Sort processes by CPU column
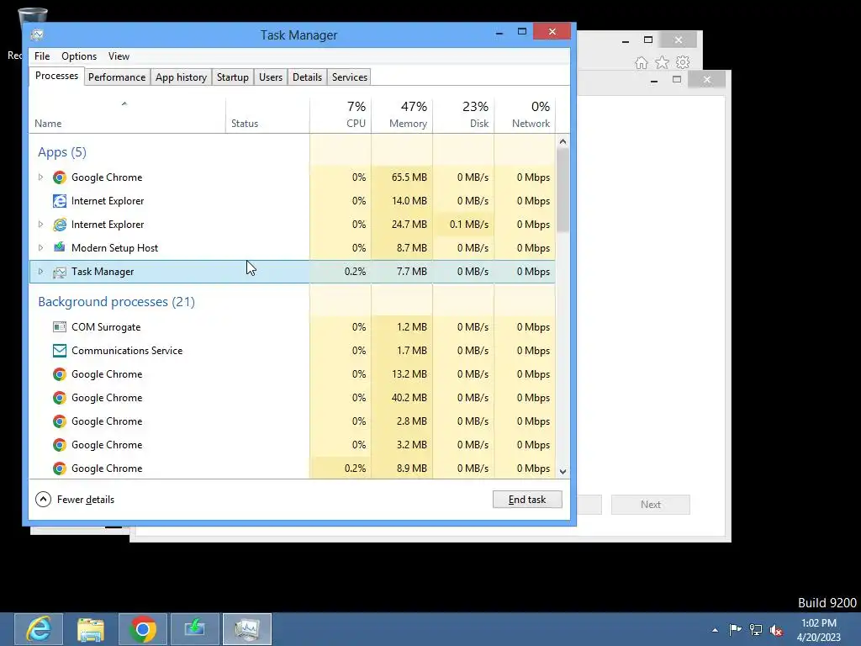 pyautogui.click(x=341, y=115)
